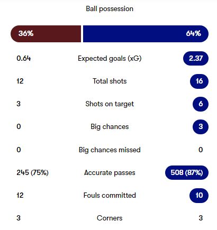Click the Total shots label

click(110, 81)
